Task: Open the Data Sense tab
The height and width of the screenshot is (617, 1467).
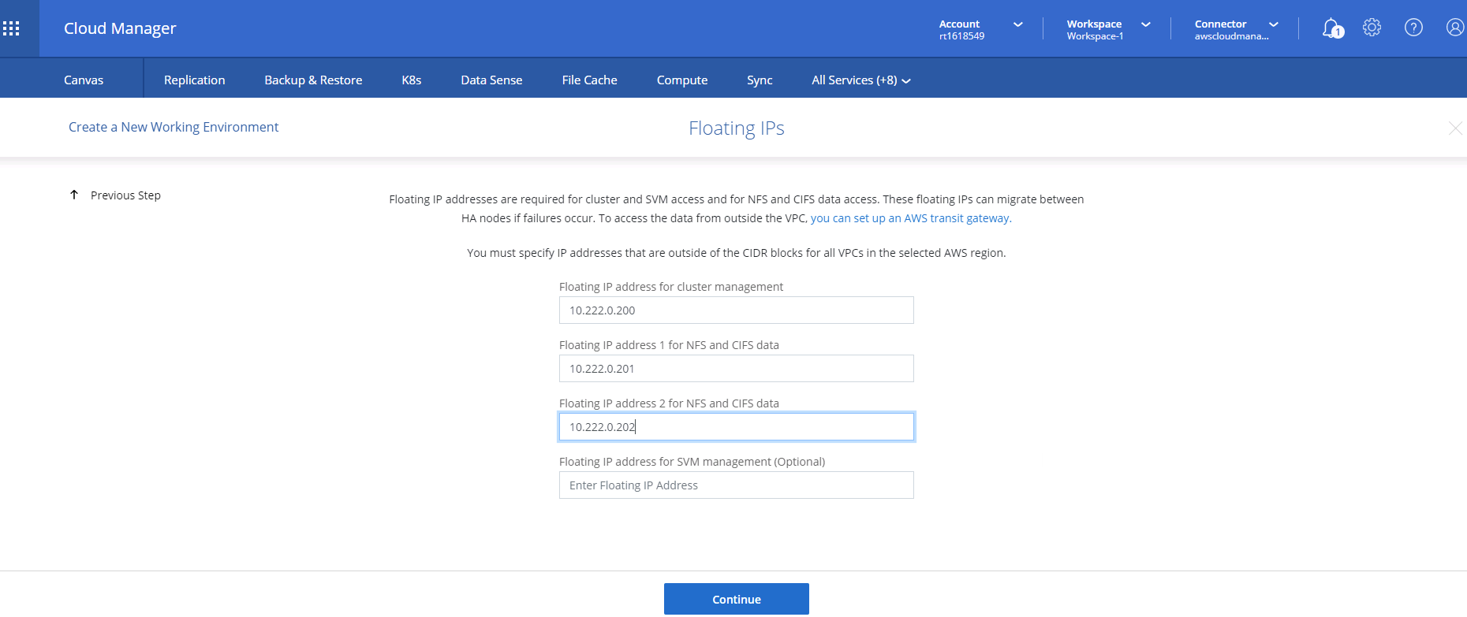Action: (491, 80)
